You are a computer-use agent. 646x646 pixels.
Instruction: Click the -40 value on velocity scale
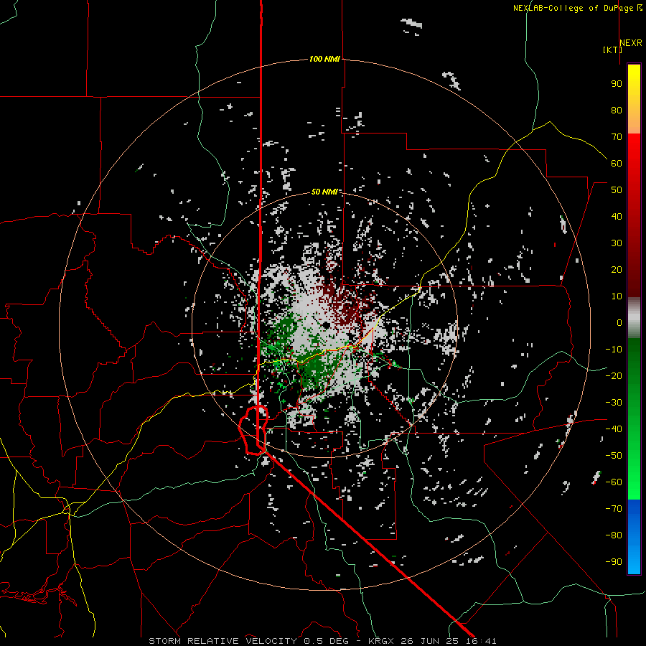tap(614, 429)
